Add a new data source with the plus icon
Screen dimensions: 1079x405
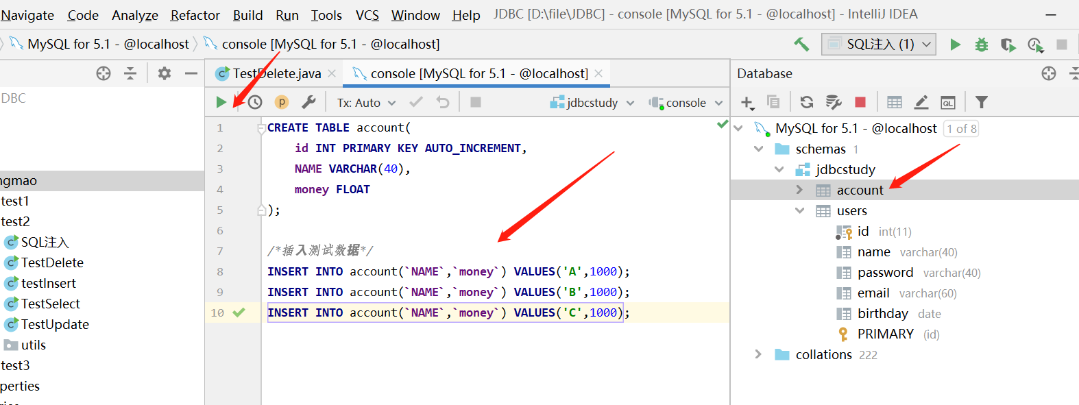pyautogui.click(x=747, y=102)
